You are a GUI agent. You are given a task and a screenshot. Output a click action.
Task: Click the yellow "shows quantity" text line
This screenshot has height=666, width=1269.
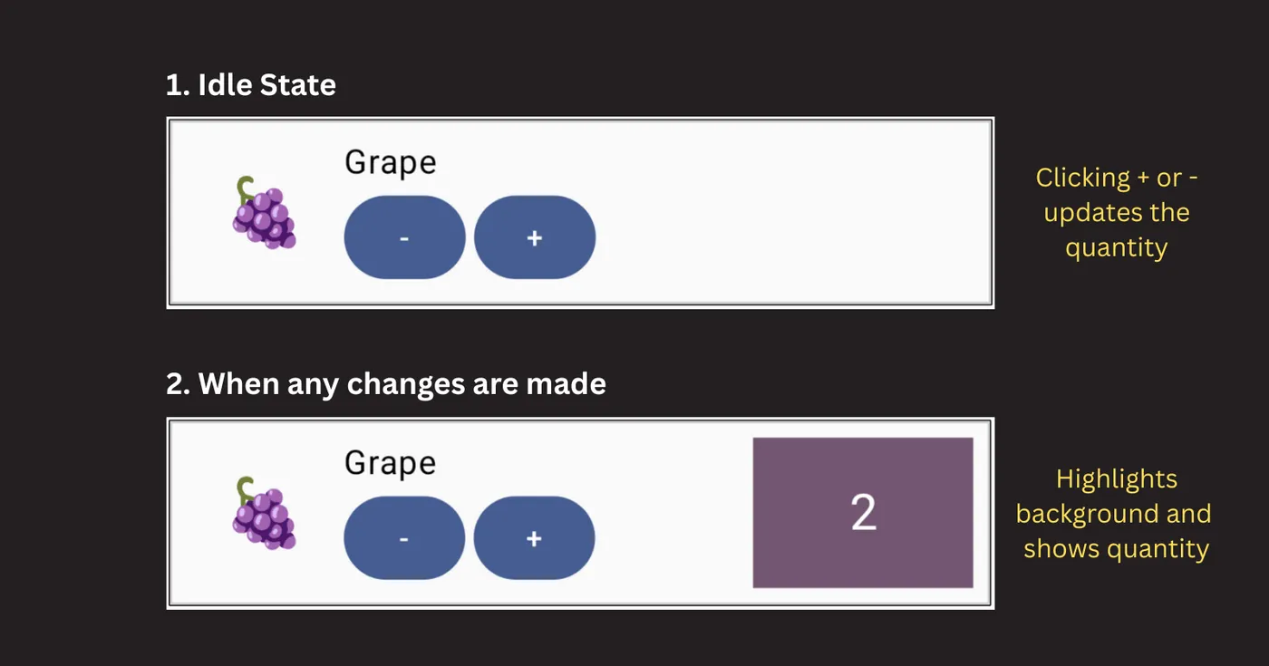1117,549
